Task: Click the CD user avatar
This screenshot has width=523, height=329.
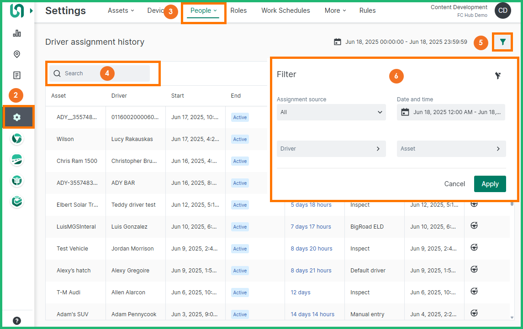Action: point(502,10)
